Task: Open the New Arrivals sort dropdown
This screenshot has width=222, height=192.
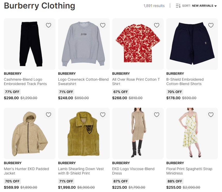Action: [x=202, y=6]
